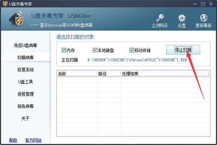Image resolution: width=217 pixels, height=145 pixels.
Task: Go to 修复系统 in the sidebar
Action: (25, 70)
